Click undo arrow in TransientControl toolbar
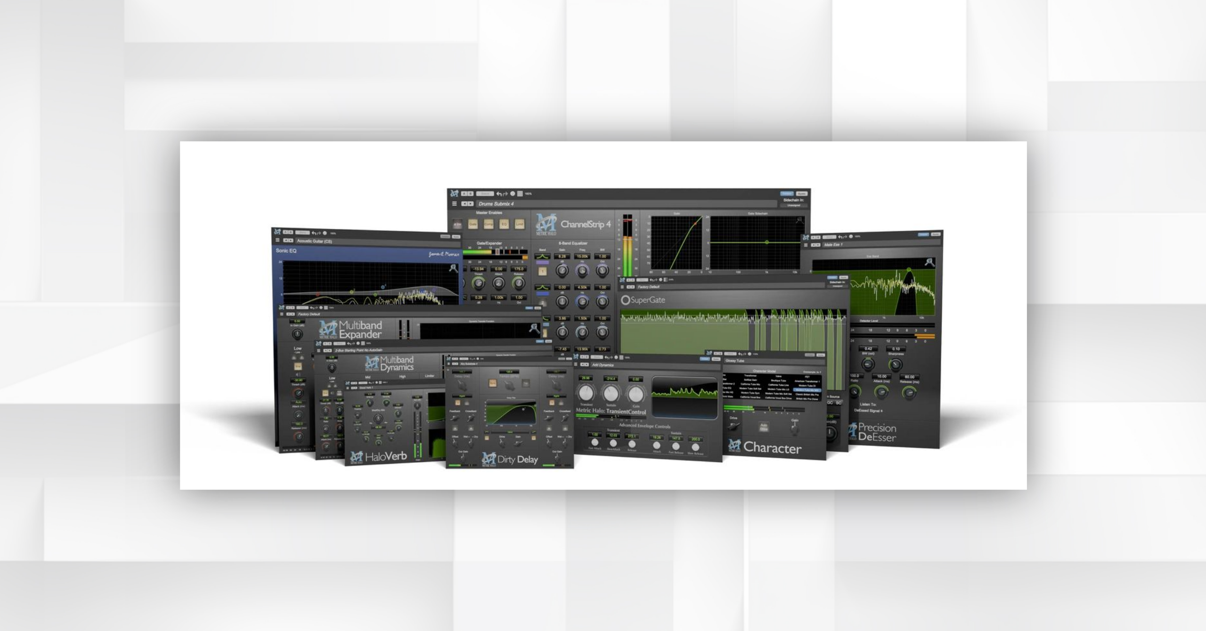Image resolution: width=1206 pixels, height=631 pixels. point(606,358)
